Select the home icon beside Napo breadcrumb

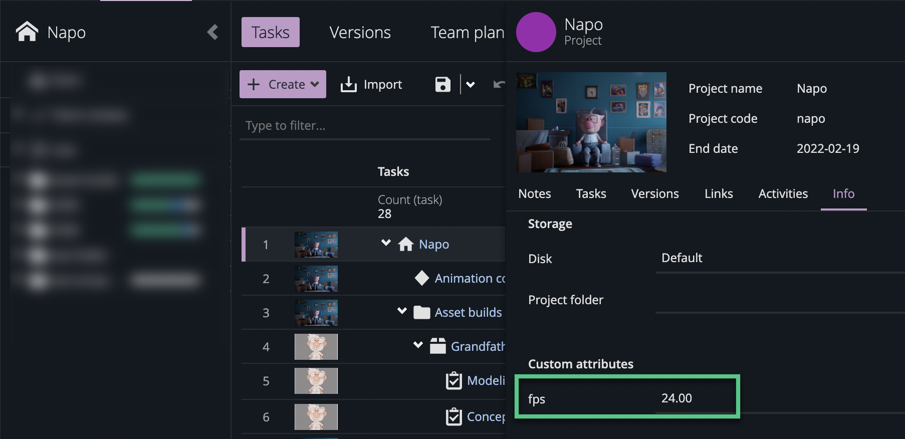click(26, 32)
